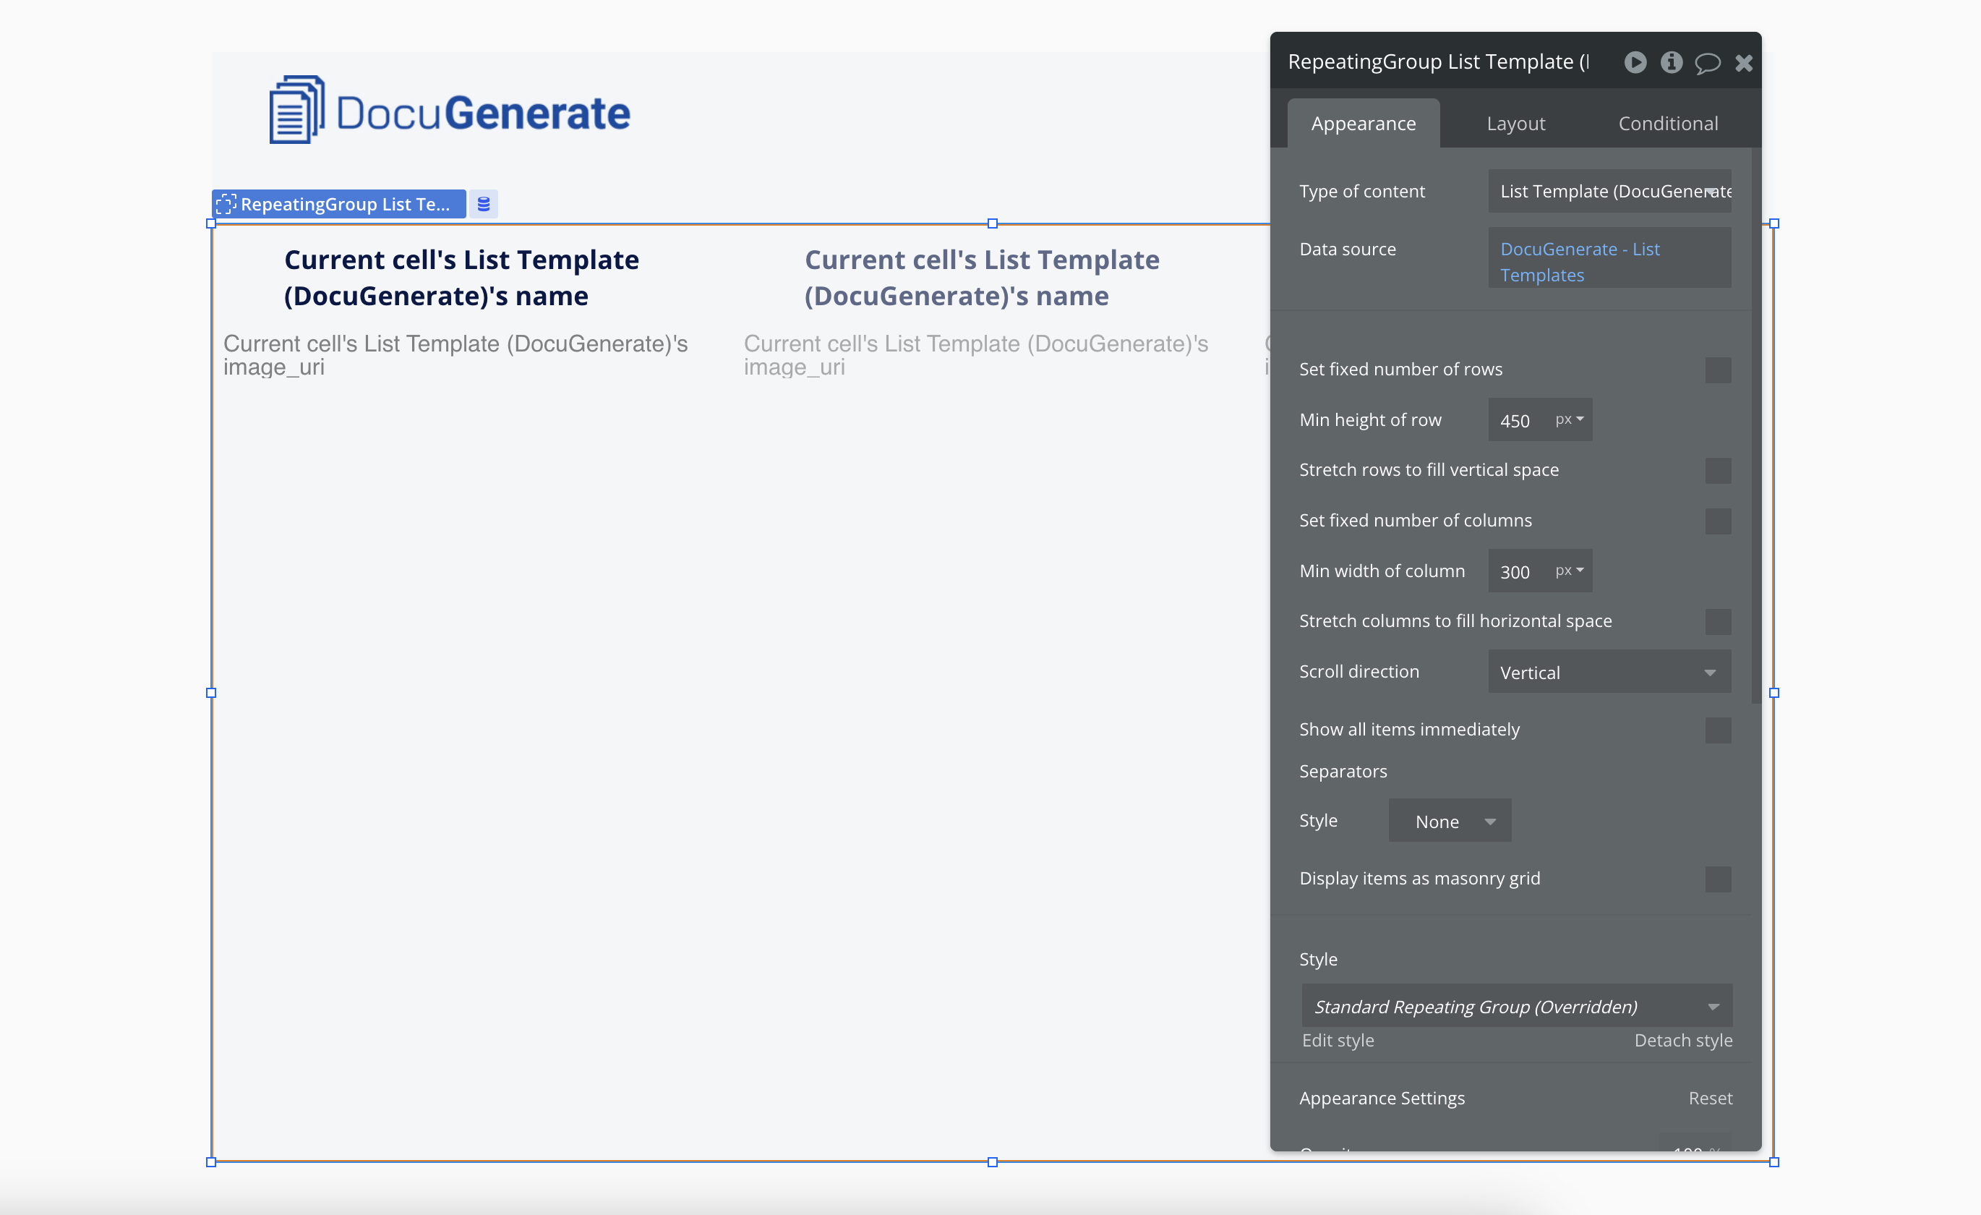Select the RepeatingGroup List Te... element label
The height and width of the screenshot is (1215, 1981).
coord(338,204)
